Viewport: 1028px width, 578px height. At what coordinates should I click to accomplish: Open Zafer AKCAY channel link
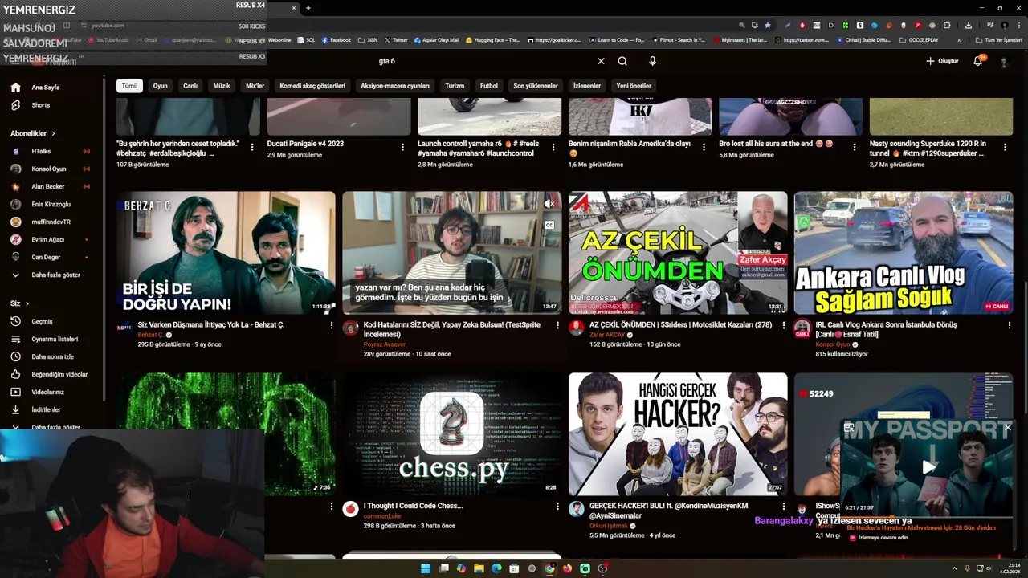607,335
